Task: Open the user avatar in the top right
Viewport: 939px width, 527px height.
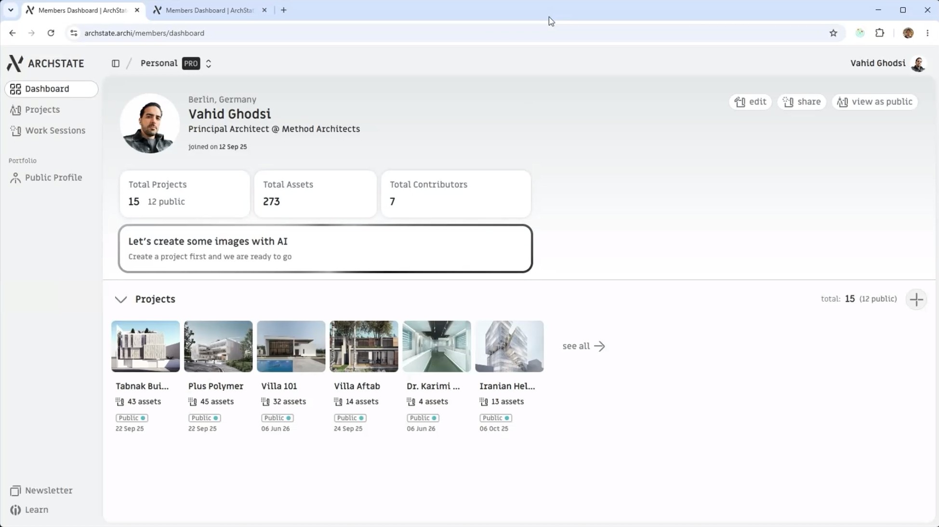Action: pos(918,64)
